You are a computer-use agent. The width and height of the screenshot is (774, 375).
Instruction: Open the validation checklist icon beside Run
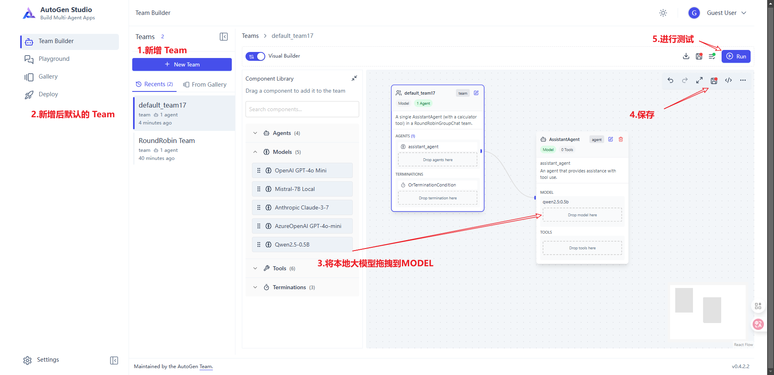point(712,56)
